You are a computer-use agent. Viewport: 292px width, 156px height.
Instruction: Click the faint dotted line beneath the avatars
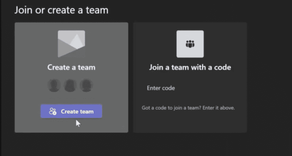(72, 98)
